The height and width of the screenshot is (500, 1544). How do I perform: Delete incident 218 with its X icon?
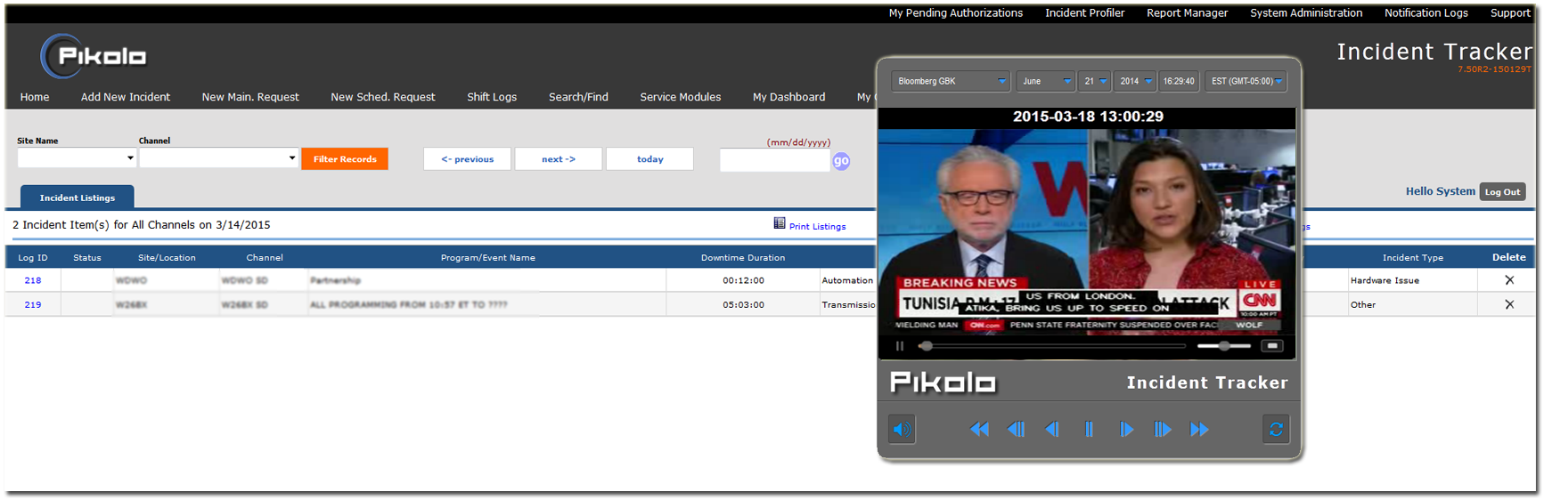[1509, 280]
